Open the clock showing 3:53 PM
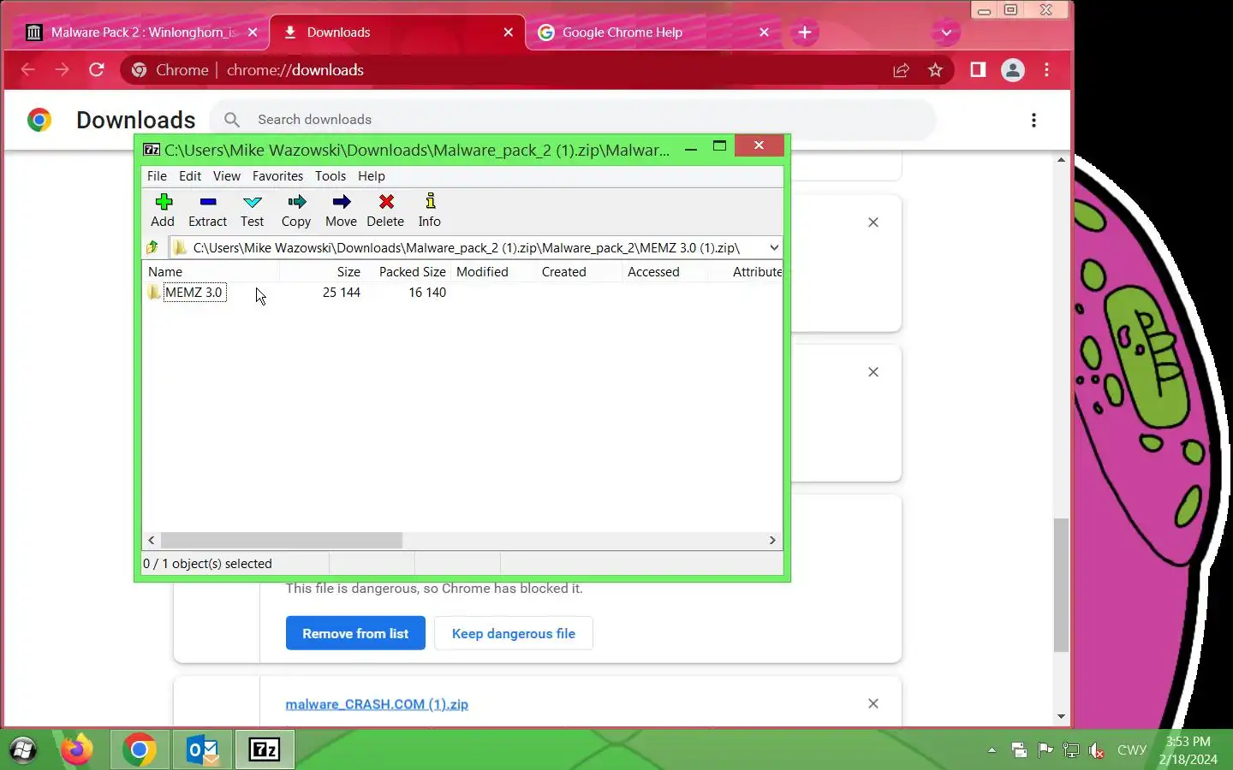 pyautogui.click(x=1188, y=750)
